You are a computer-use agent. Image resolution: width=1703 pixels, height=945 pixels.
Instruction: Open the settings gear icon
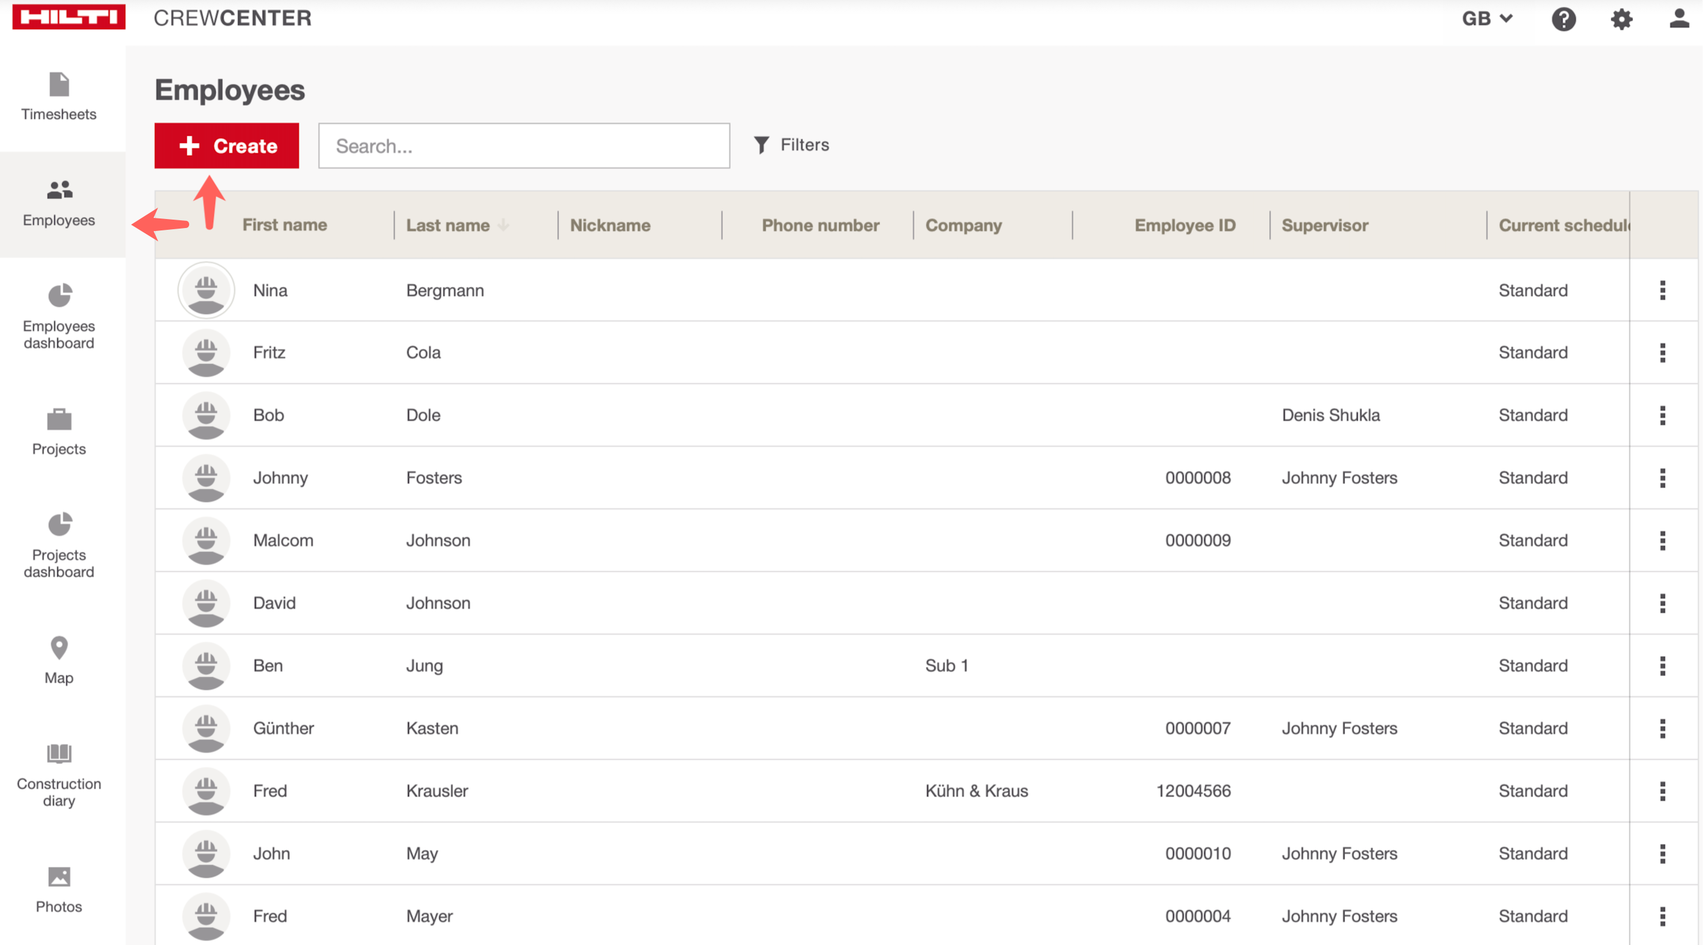pos(1621,19)
